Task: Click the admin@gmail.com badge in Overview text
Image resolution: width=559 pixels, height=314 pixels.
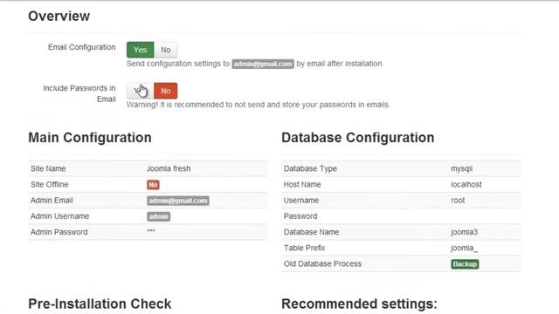Action: (263, 64)
